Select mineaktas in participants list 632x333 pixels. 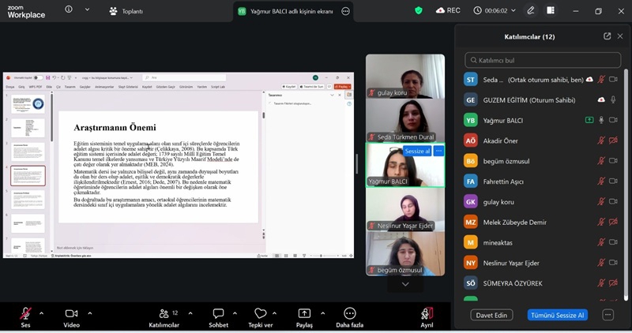(543, 242)
